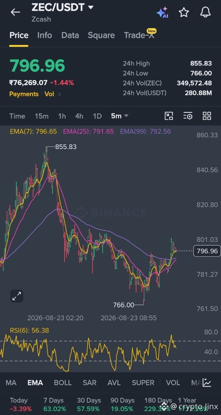Open the grid layout icon
The height and width of the screenshot is (415, 221).
pyautogui.click(x=207, y=116)
